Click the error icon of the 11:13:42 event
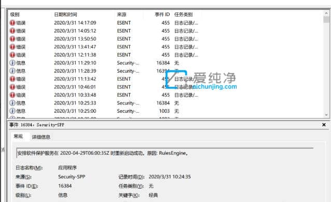The width and height of the screenshot is (331, 202). point(12,79)
